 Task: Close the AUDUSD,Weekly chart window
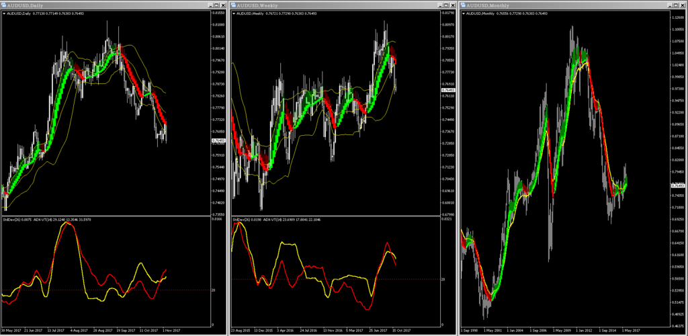tap(453, 5)
